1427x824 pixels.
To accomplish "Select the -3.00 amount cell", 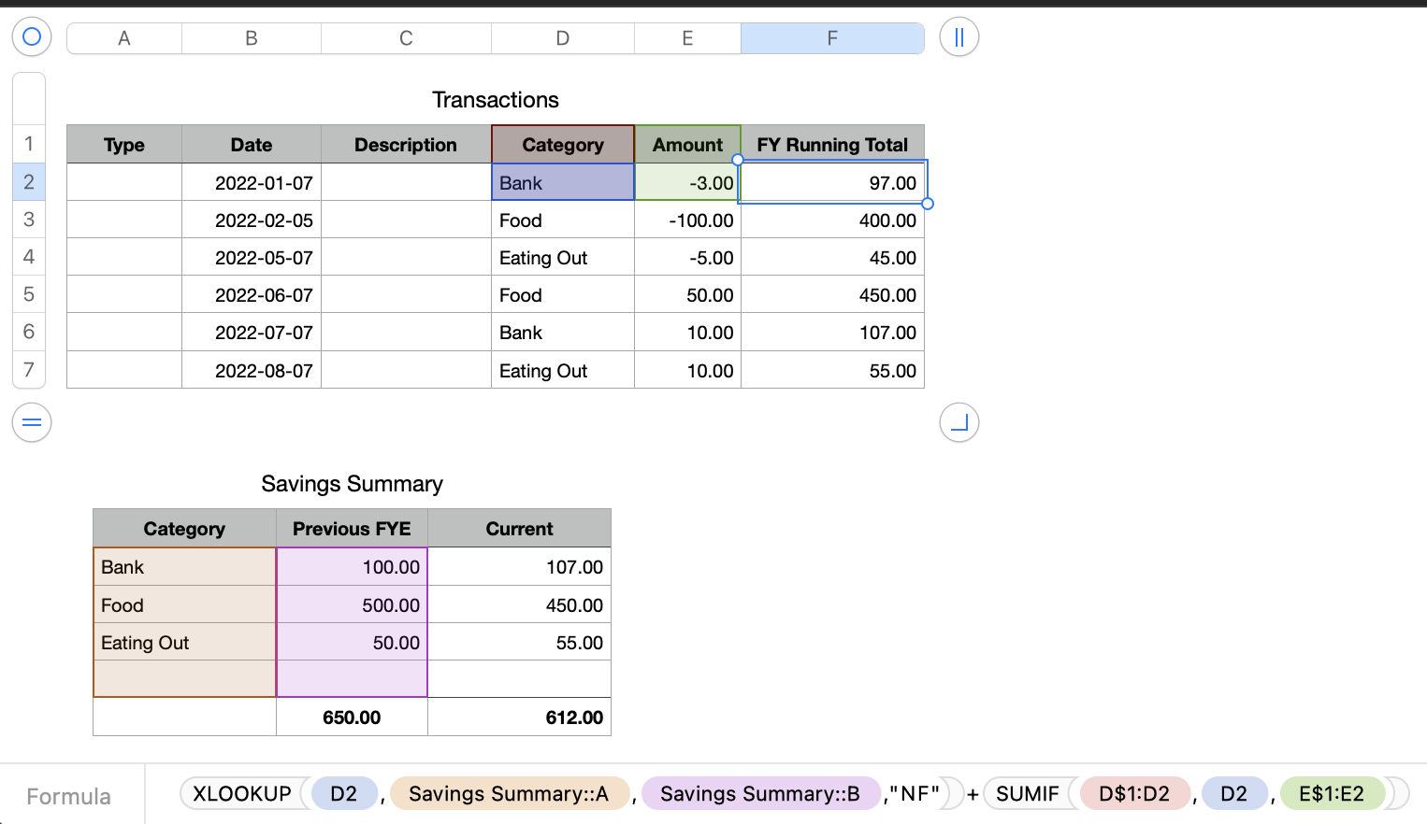I will pyautogui.click(x=687, y=182).
